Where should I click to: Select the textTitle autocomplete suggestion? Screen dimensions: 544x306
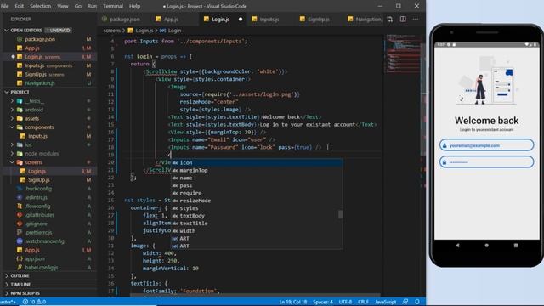[257, 223]
